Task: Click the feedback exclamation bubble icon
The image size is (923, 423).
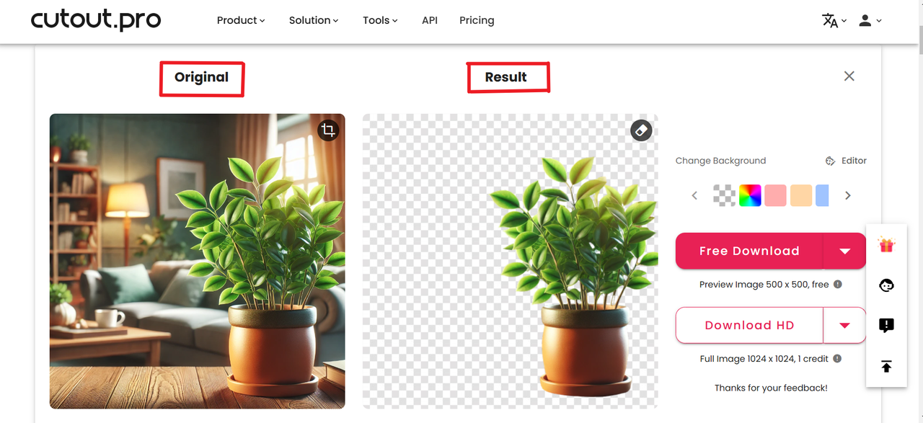Action: tap(886, 325)
